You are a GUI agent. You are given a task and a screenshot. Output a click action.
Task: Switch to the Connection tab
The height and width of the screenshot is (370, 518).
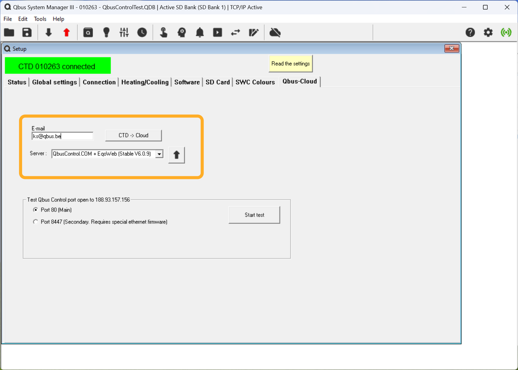99,82
